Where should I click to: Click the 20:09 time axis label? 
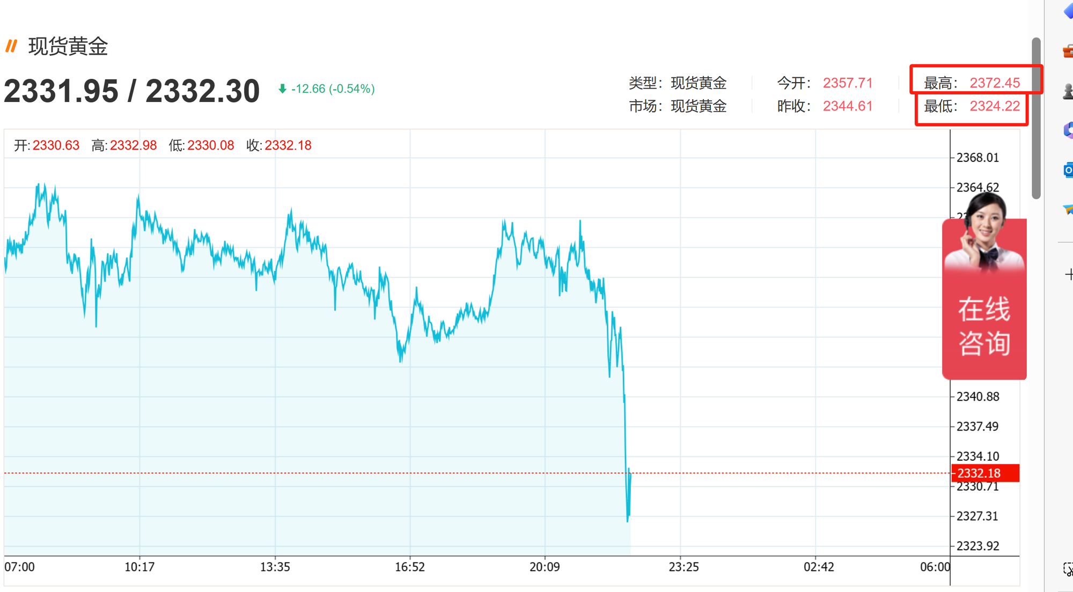coord(544,567)
